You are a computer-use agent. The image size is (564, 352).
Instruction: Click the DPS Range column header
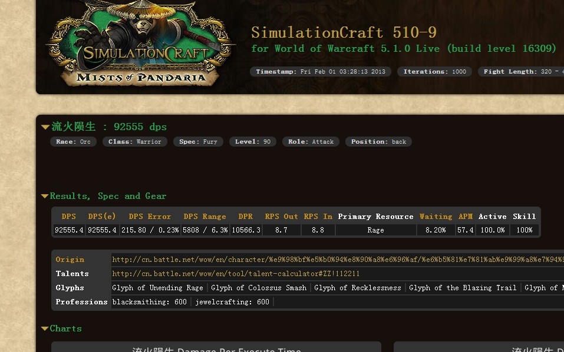pos(205,217)
